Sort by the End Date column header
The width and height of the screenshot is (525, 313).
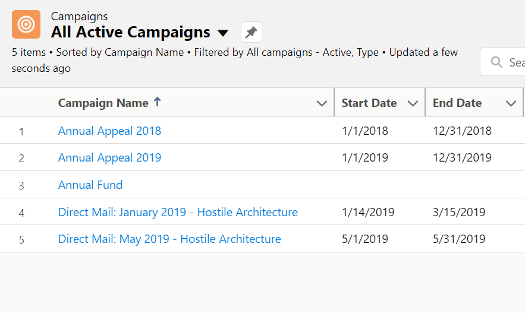click(457, 103)
